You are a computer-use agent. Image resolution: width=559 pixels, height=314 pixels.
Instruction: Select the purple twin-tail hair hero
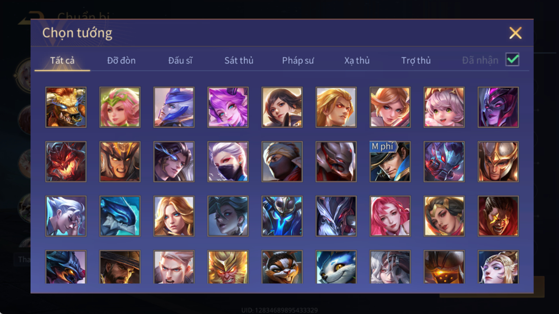[228, 107]
